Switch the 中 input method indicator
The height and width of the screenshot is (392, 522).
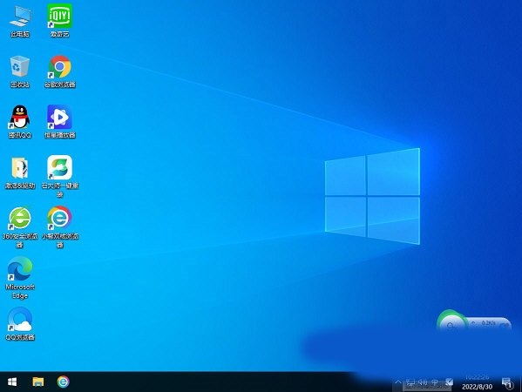tap(435, 382)
